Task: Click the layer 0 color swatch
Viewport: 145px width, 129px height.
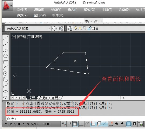Action: coord(93,28)
